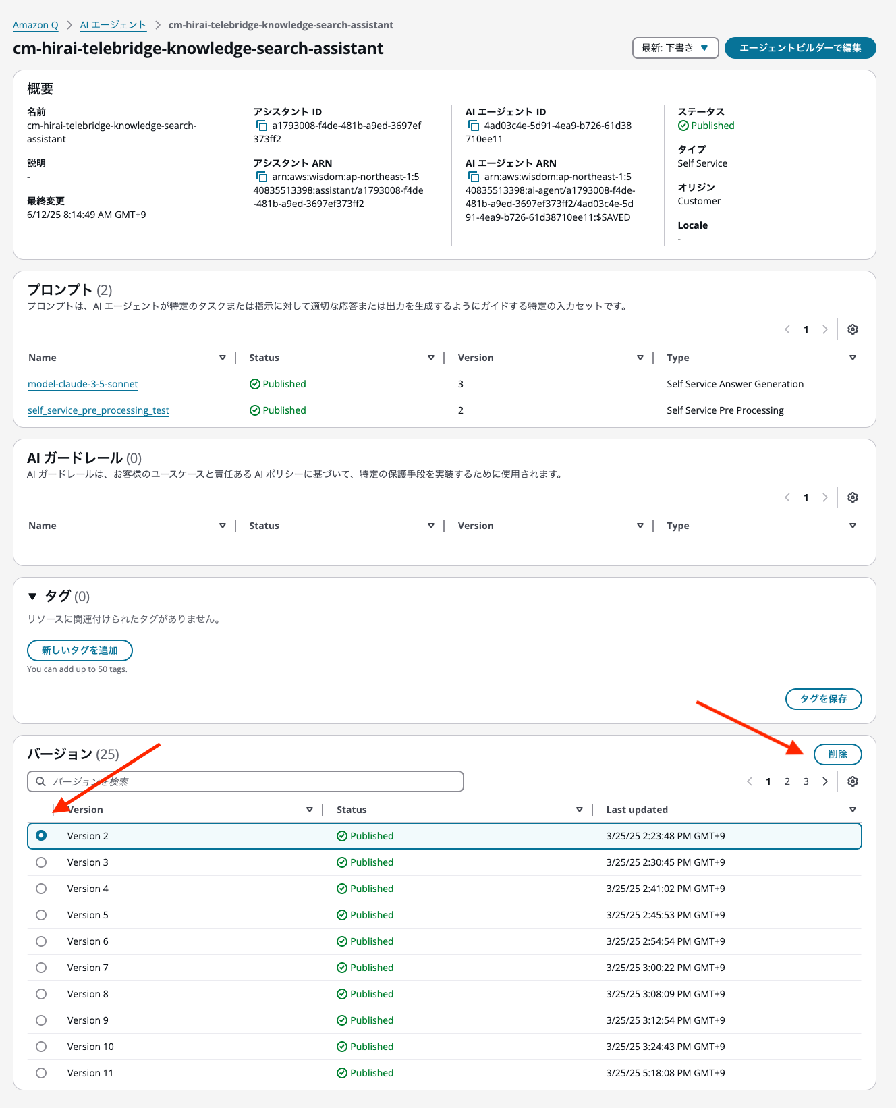Click Self Service Answer Generation type cell
Viewport: 896px width, 1108px height.
[735, 384]
